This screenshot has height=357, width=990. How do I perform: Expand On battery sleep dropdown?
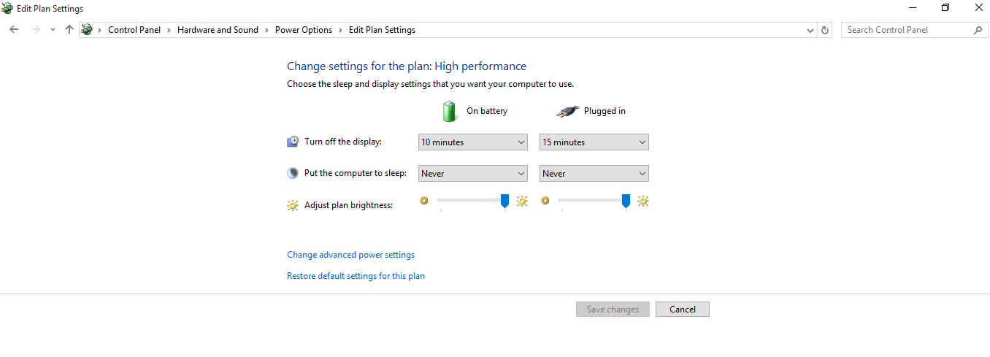point(473,174)
